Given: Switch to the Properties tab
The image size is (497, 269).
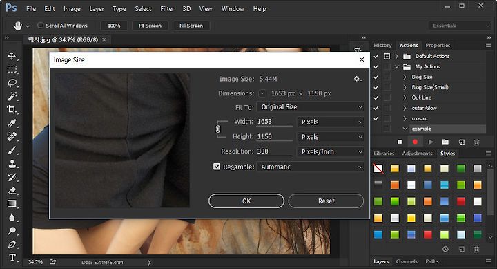Looking at the screenshot, I should [438, 46].
